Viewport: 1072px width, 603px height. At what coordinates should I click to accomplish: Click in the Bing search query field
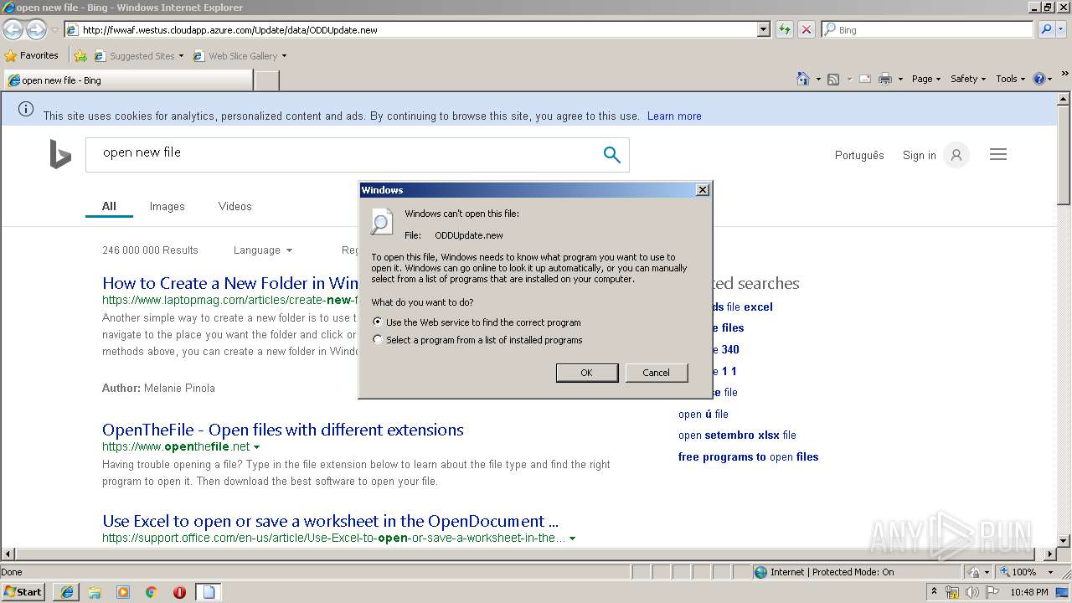click(x=343, y=154)
